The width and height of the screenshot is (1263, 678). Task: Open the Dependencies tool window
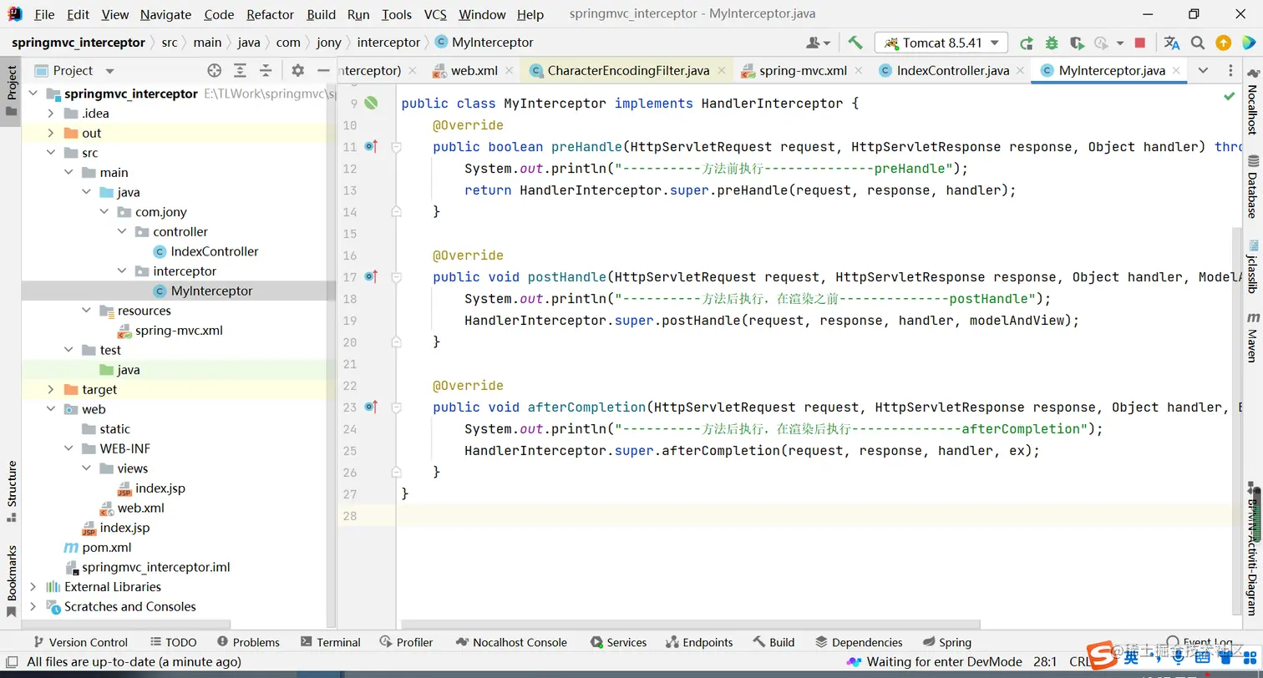pos(859,642)
